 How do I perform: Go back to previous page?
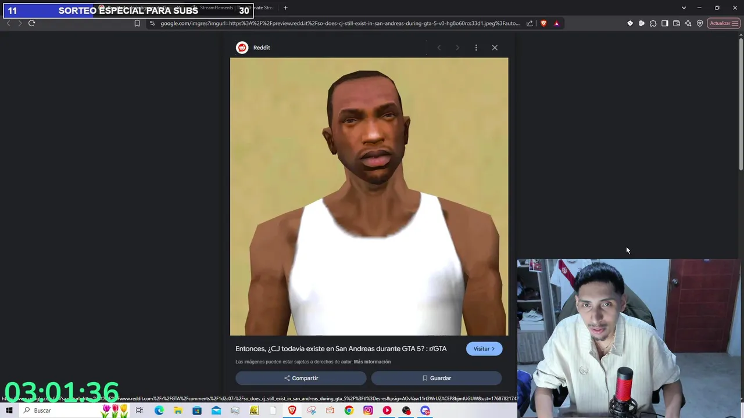coord(8,23)
